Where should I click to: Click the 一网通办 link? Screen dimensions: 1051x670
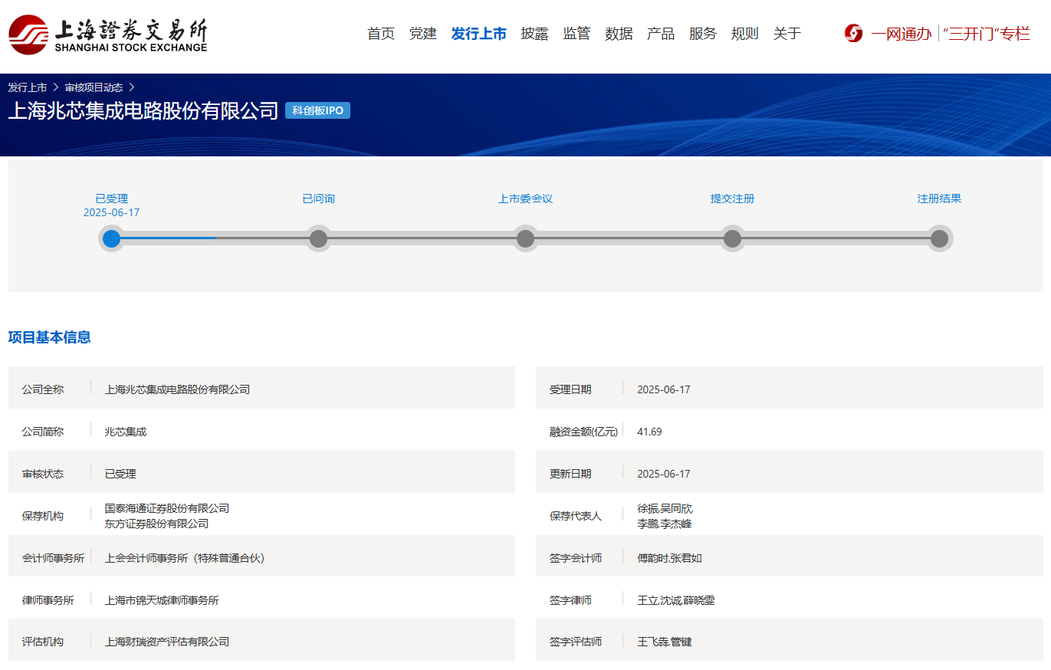[901, 34]
